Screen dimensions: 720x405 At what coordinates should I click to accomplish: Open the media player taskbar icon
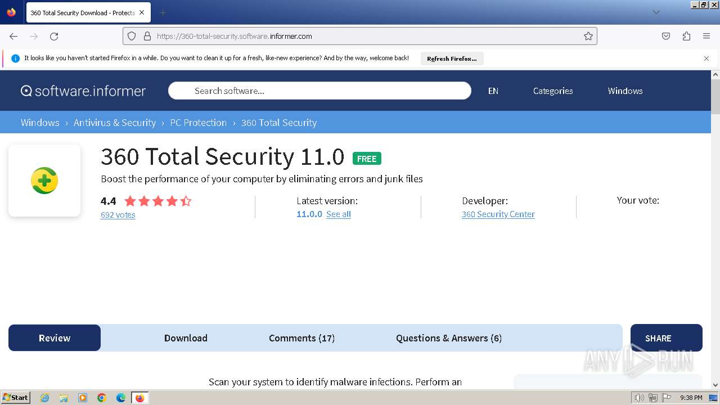(x=83, y=398)
